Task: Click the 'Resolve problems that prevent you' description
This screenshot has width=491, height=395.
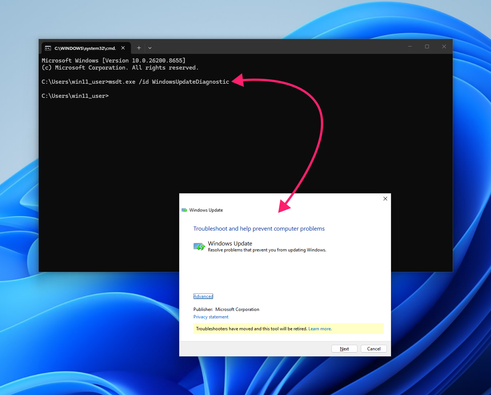Action: pos(267,250)
